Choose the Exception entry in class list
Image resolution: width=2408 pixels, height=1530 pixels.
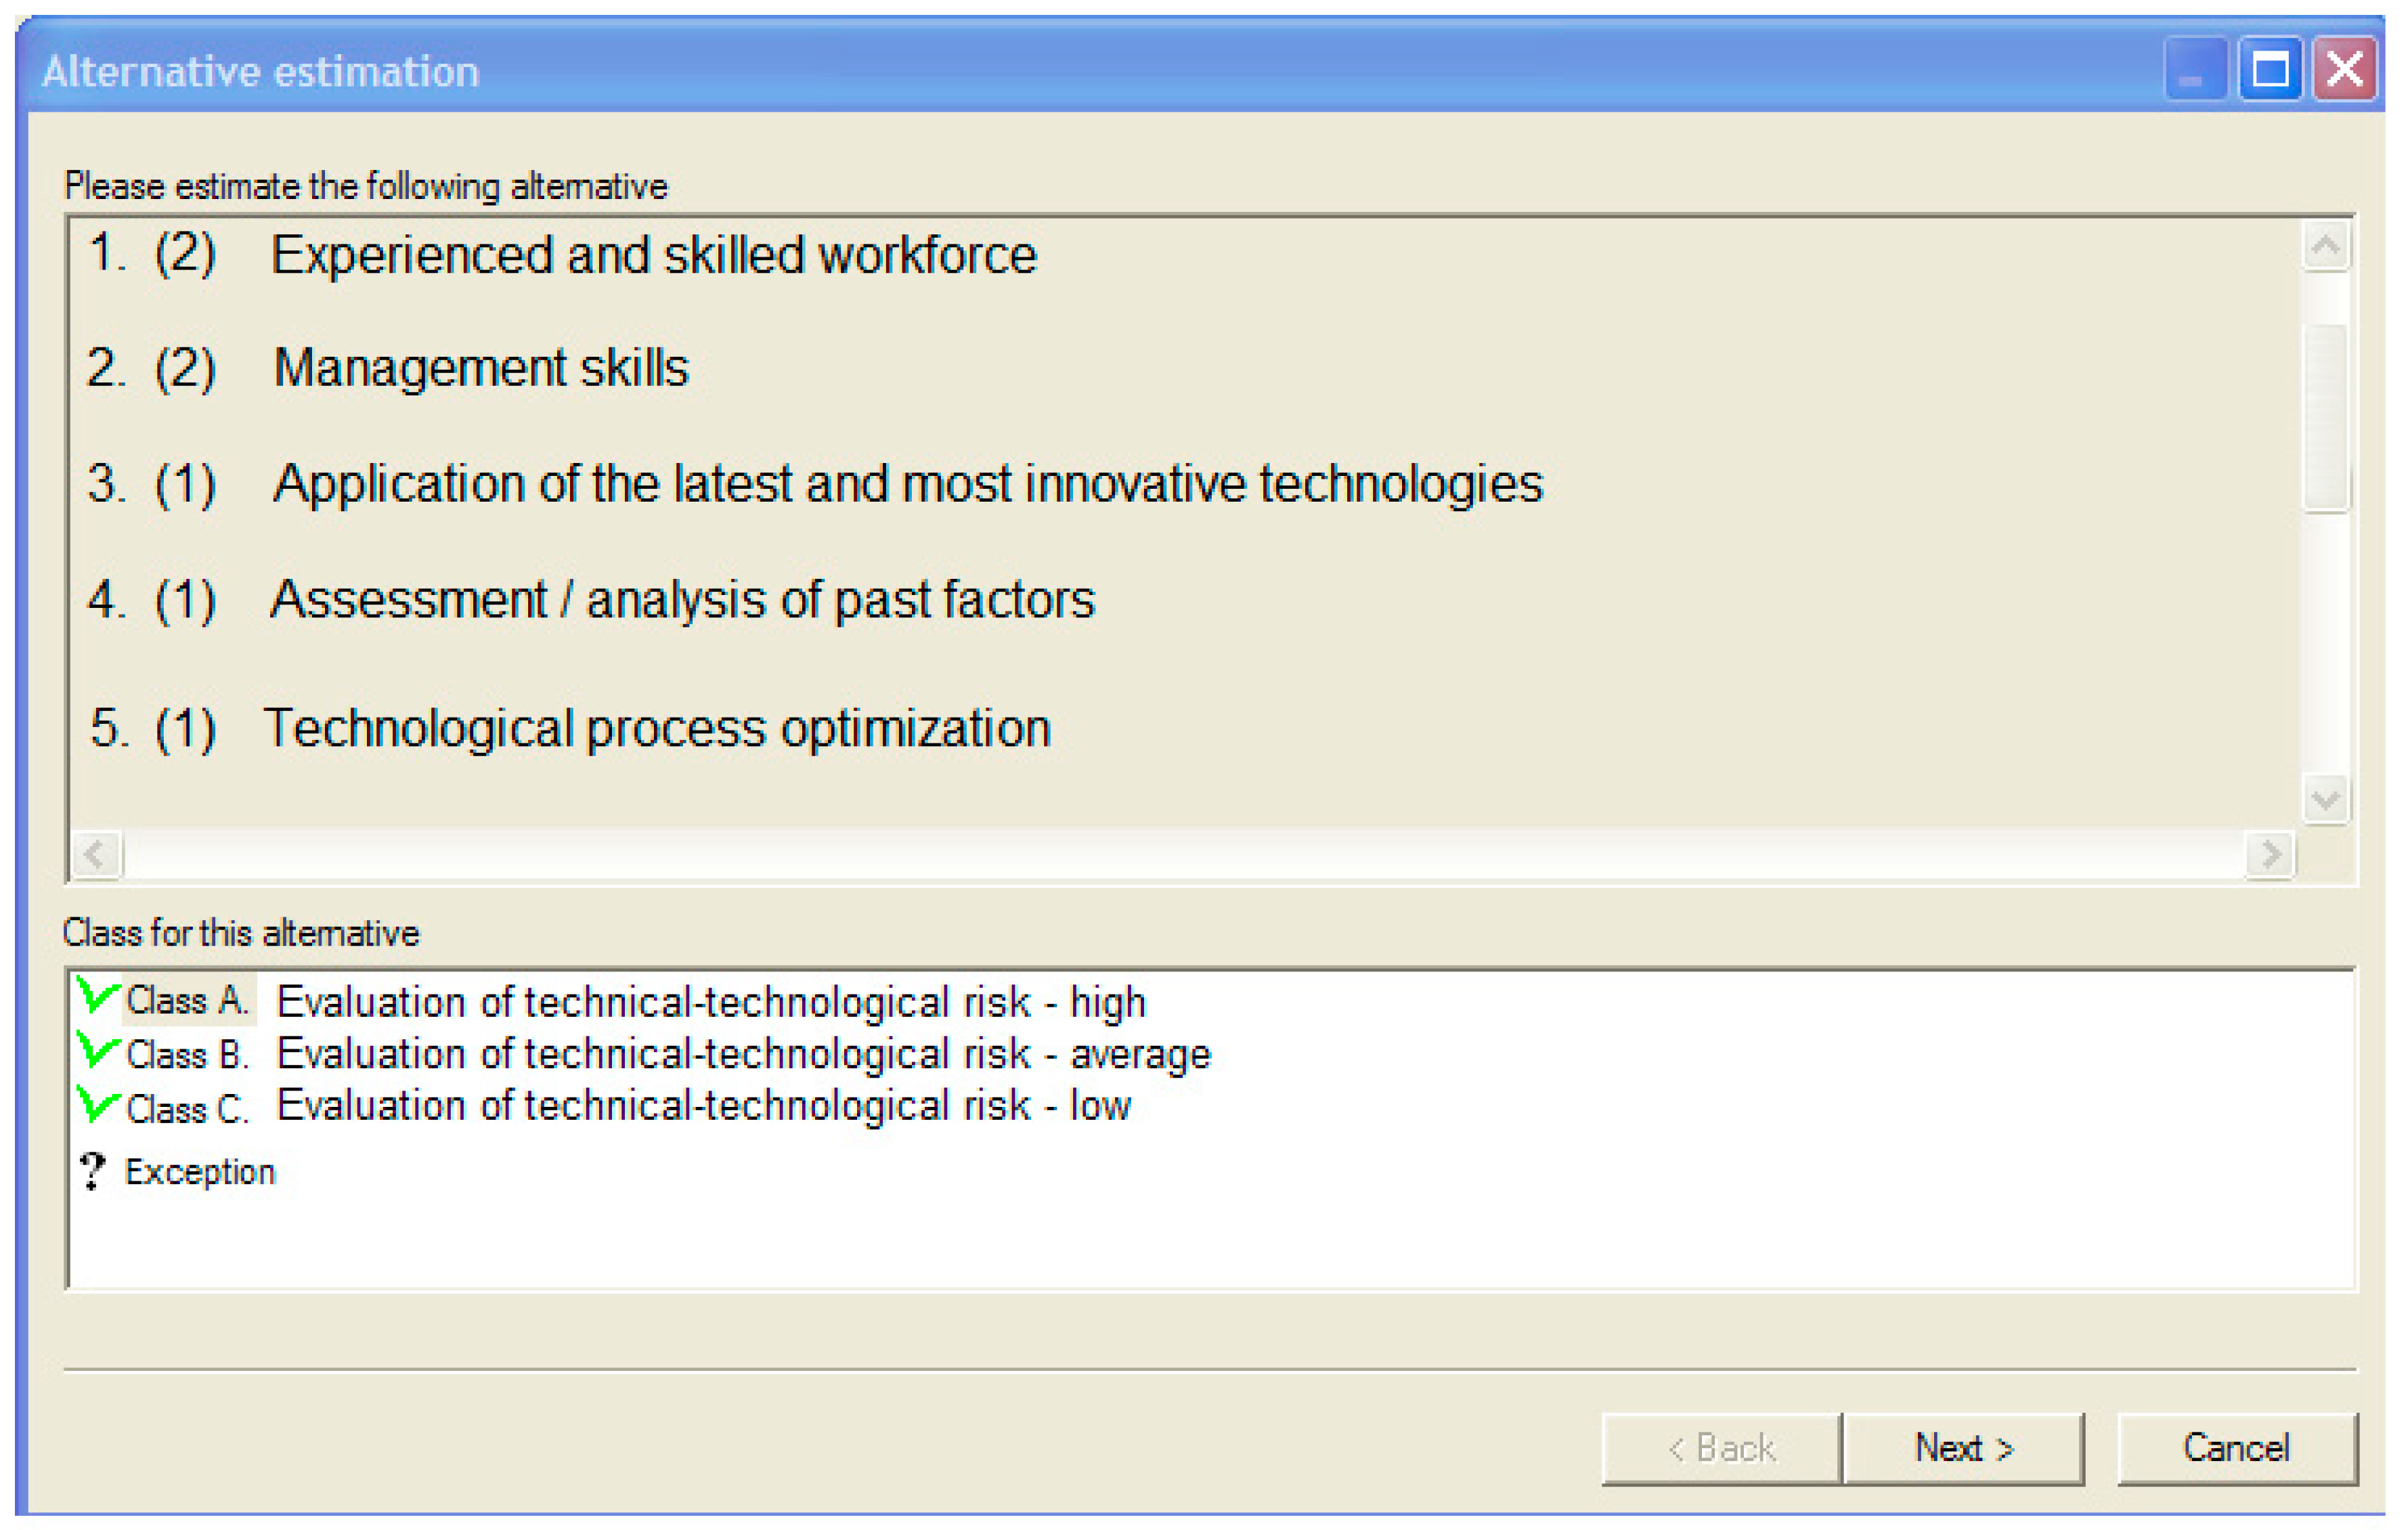[x=199, y=1172]
